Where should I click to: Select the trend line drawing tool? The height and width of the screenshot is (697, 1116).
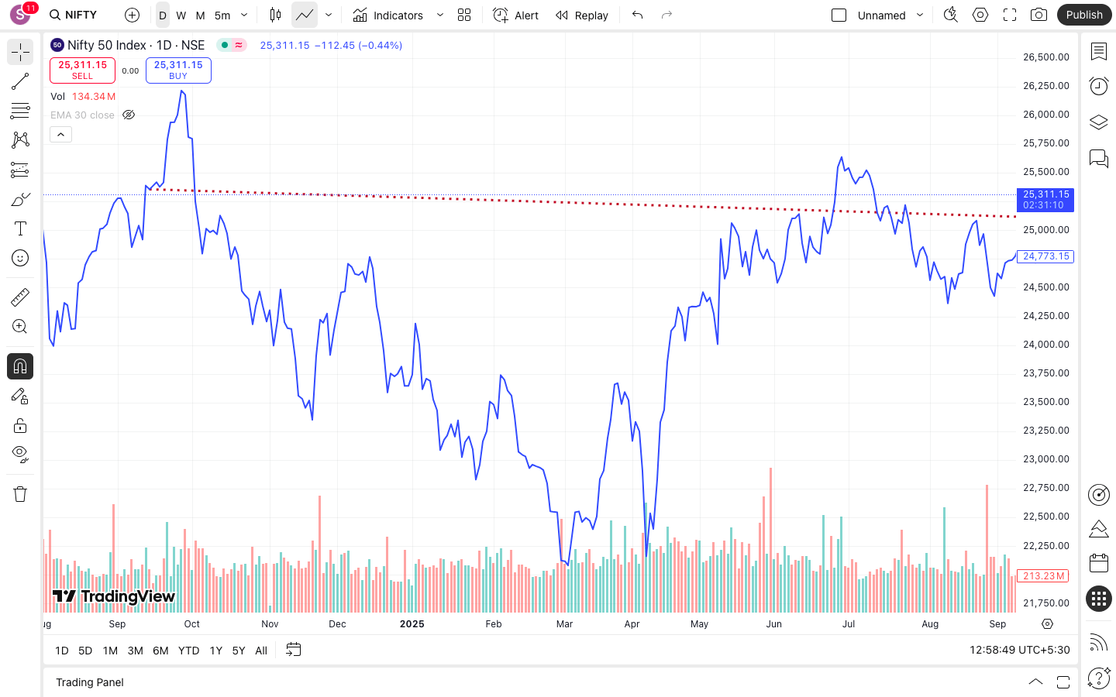20,81
